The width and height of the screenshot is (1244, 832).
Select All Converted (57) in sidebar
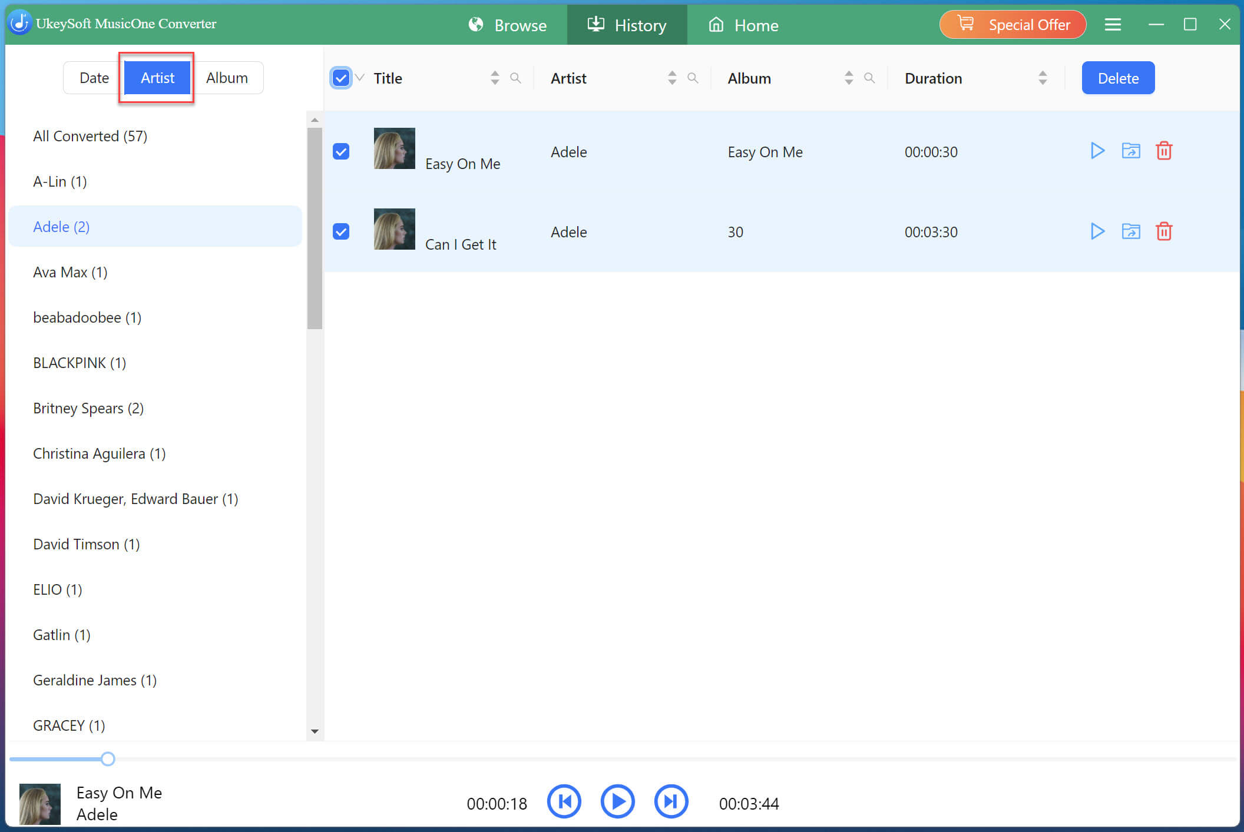click(x=155, y=136)
